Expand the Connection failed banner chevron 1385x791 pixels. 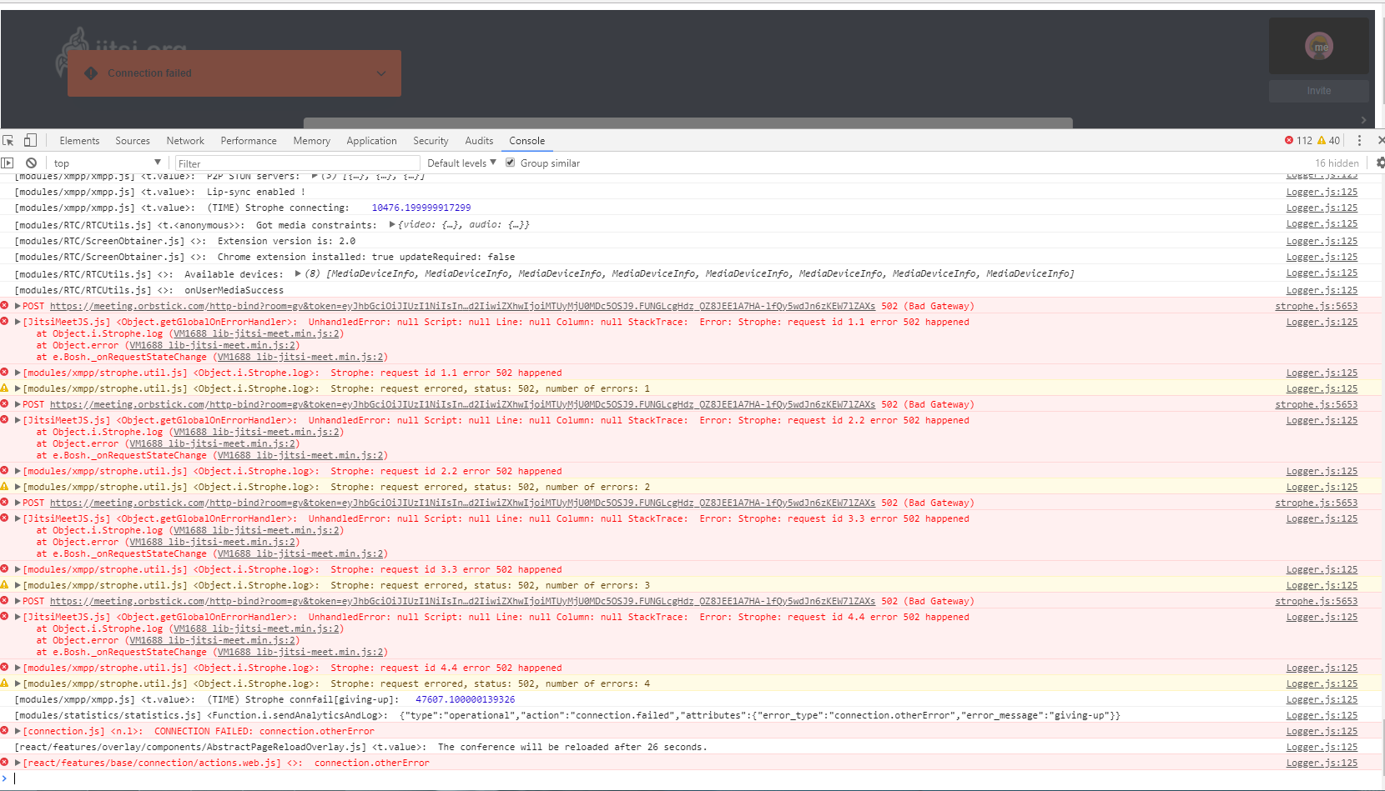click(381, 73)
